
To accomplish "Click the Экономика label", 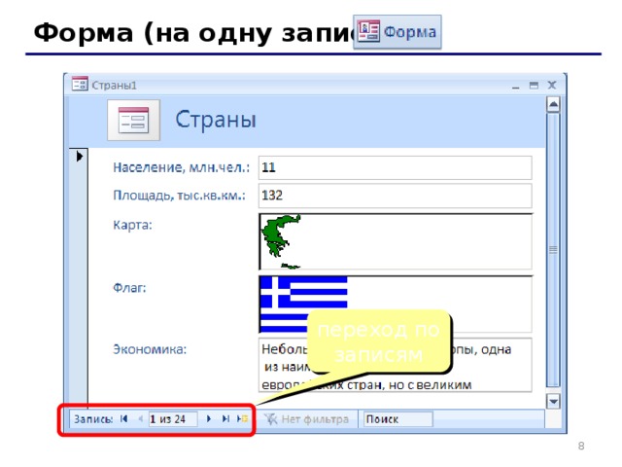I will [x=150, y=349].
